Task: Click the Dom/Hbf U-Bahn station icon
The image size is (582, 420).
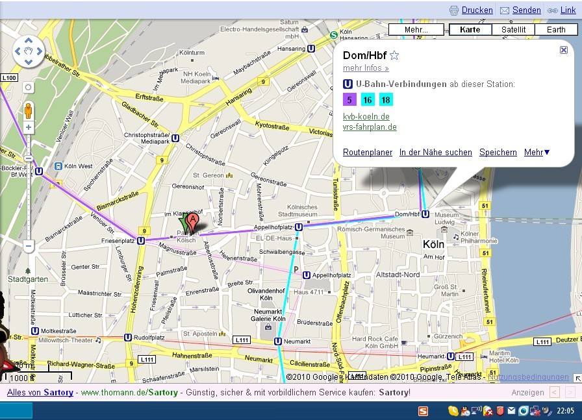Action: pyautogui.click(x=425, y=214)
